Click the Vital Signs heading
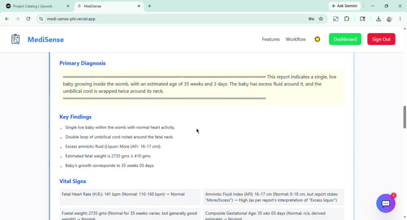This screenshot has height=220, width=407. [x=73, y=181]
